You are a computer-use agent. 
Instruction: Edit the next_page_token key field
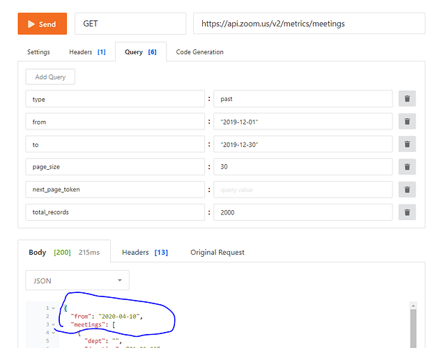pyautogui.click(x=115, y=189)
